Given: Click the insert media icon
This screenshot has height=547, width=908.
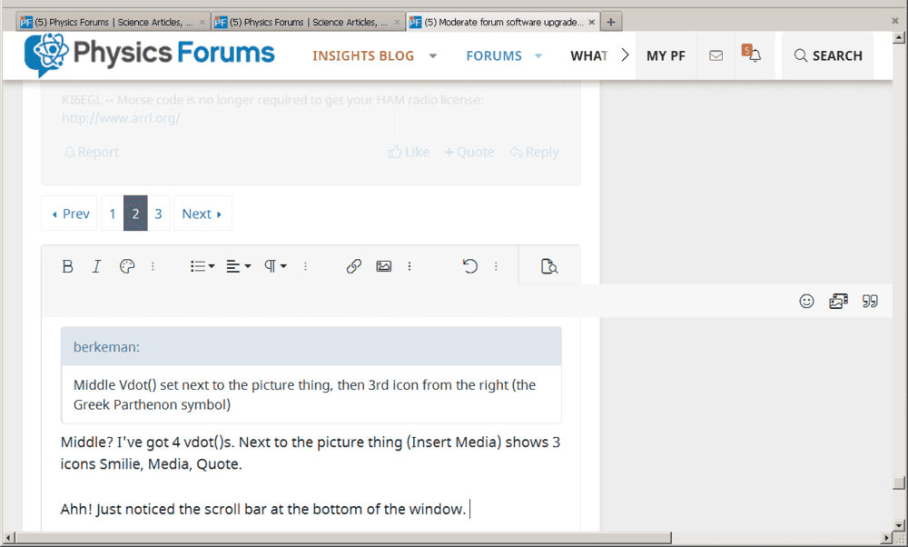Looking at the screenshot, I should coord(838,302).
